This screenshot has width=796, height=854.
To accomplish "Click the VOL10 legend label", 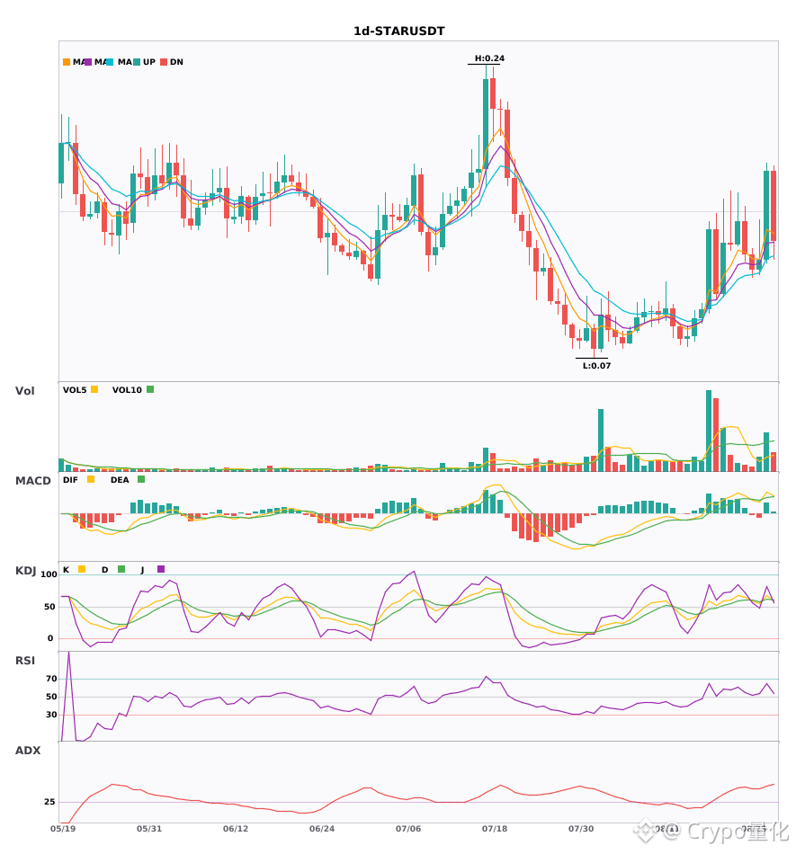I will click(x=127, y=390).
